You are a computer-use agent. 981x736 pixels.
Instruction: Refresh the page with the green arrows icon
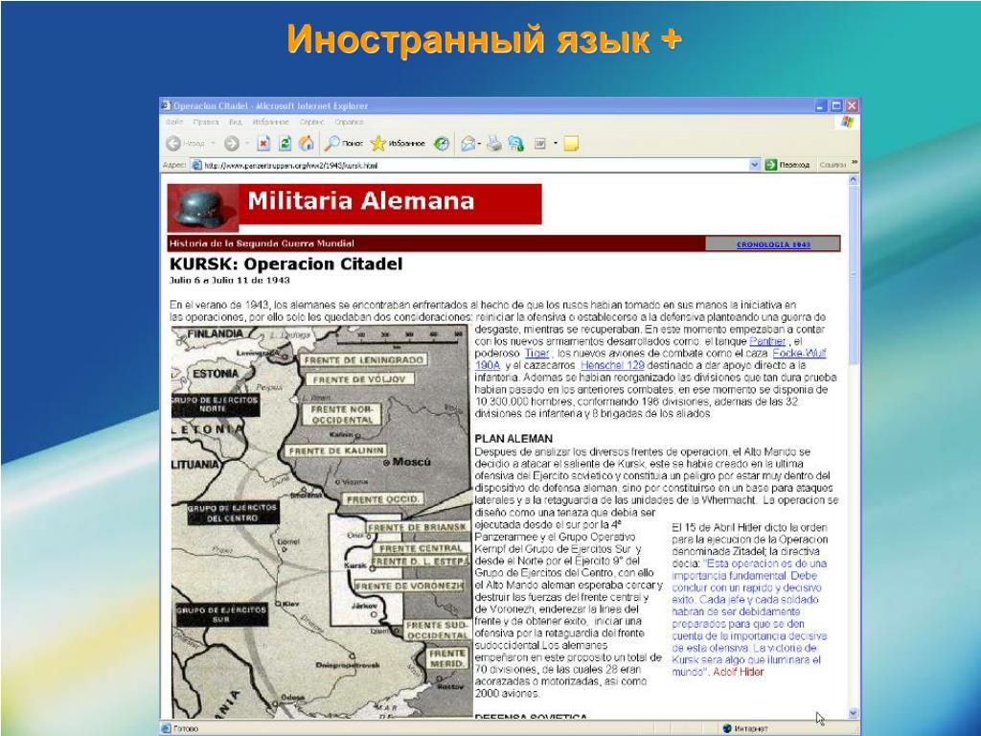point(285,144)
